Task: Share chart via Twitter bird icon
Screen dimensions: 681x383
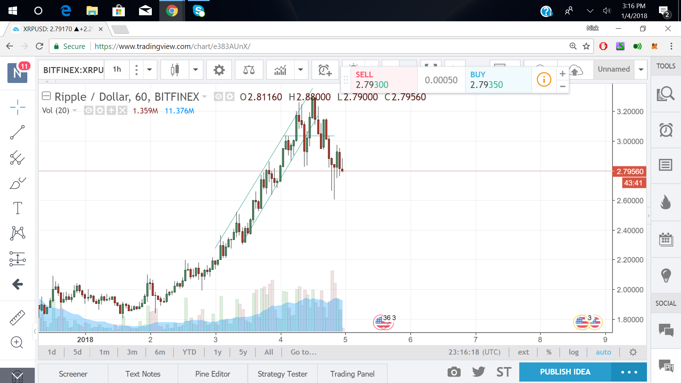Action: point(478,372)
